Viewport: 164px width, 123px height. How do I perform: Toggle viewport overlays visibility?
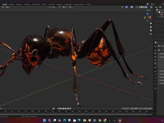(132, 7)
